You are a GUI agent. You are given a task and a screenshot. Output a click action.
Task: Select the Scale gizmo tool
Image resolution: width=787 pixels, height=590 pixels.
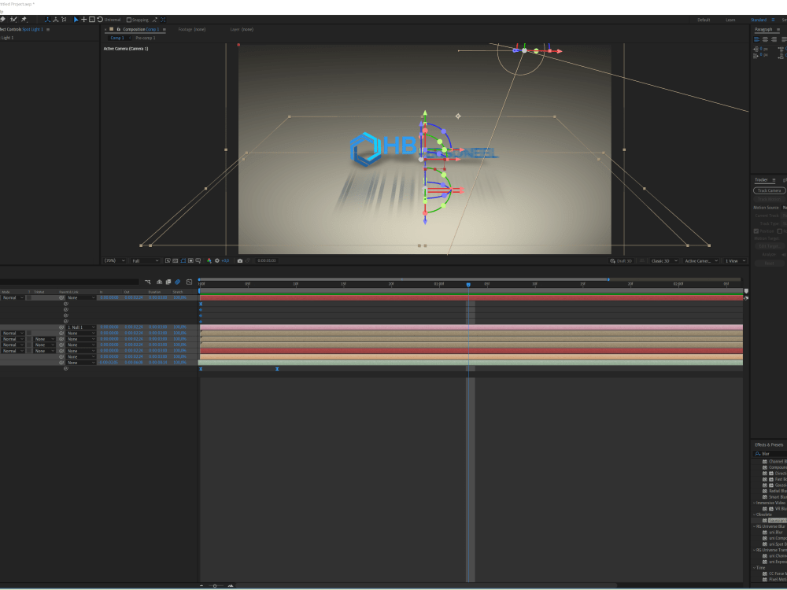point(92,20)
